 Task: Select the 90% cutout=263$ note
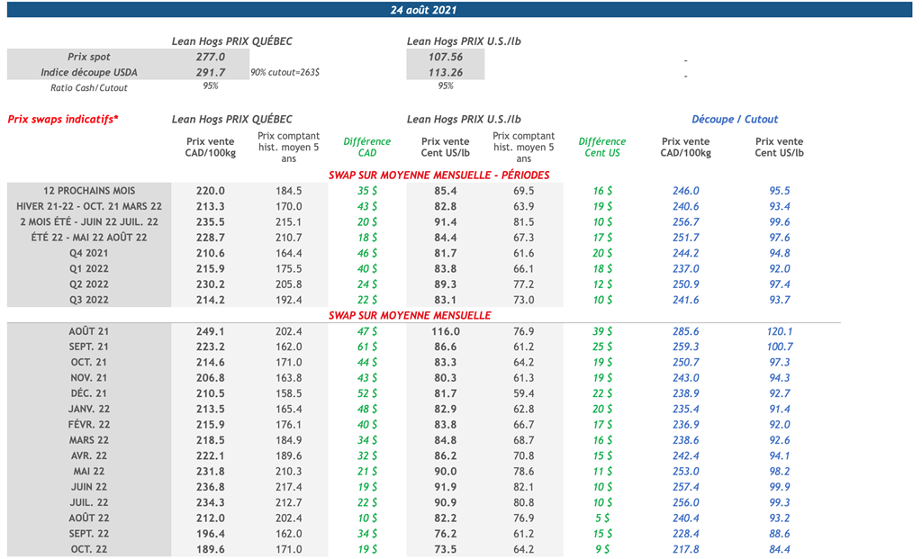[x=285, y=72]
